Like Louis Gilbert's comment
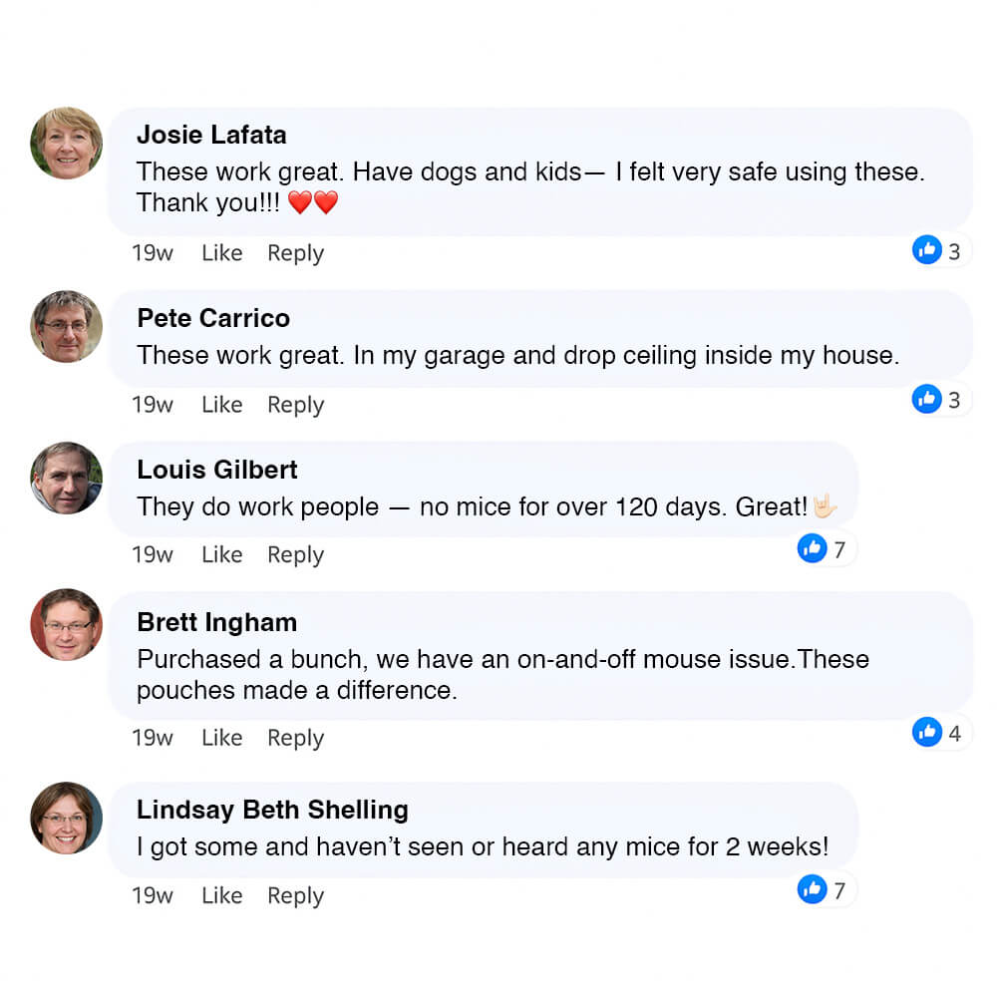997x997 pixels. (x=221, y=554)
